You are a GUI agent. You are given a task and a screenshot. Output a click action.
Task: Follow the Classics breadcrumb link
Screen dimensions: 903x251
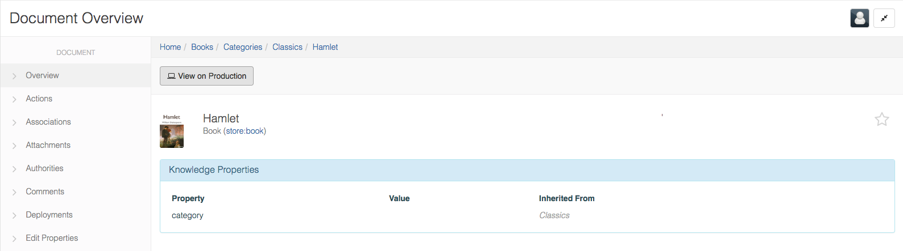(x=287, y=47)
